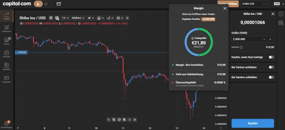285x130 pixels.
Task: Enable Bei Gewinn schließen switch
Action: pos(271,77)
